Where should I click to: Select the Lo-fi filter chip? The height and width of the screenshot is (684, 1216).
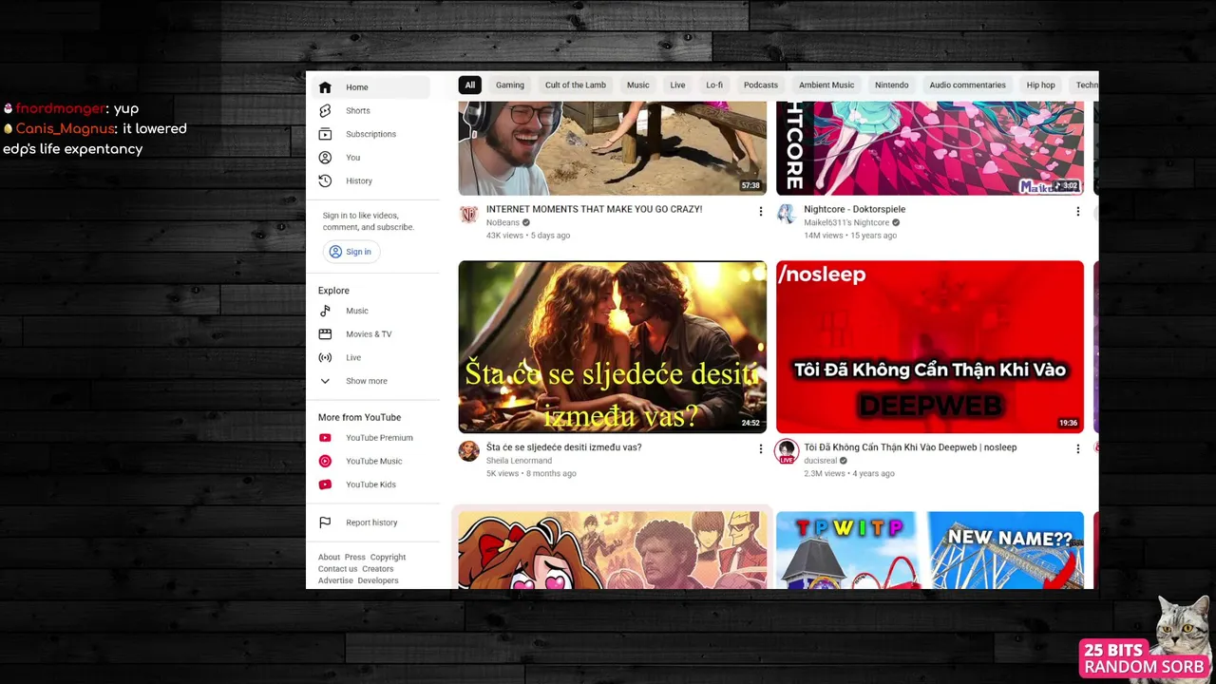pos(714,85)
